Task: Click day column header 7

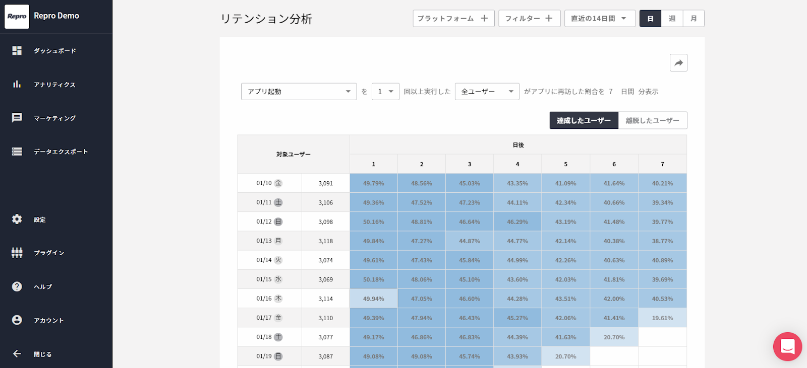Action: point(662,164)
